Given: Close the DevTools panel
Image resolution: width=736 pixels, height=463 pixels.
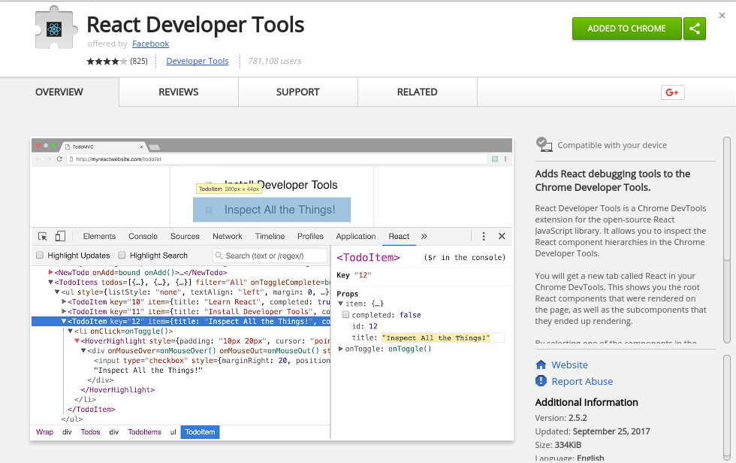Looking at the screenshot, I should pyautogui.click(x=502, y=236).
